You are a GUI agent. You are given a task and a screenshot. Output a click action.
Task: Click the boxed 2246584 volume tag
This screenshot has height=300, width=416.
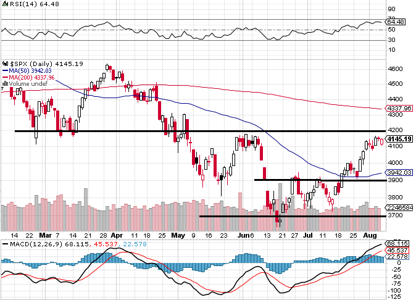tap(399, 207)
